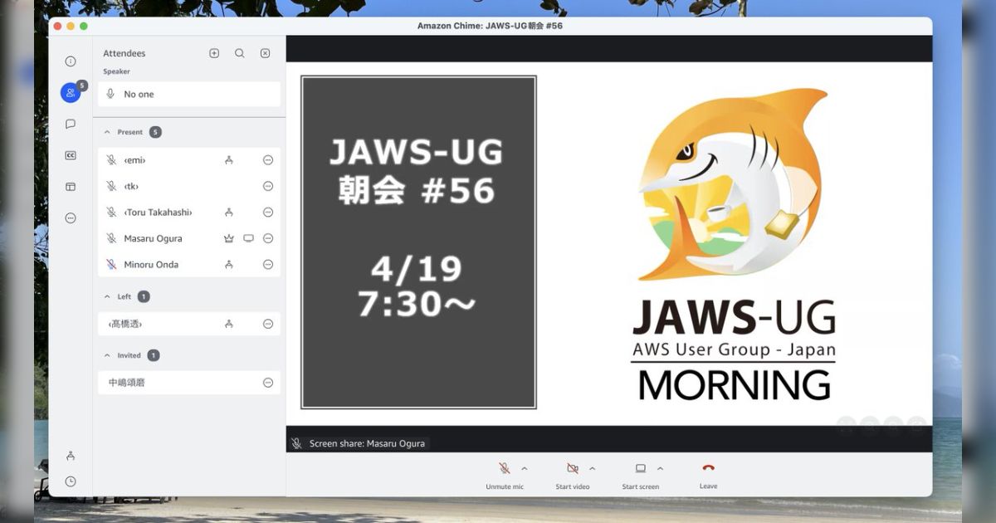Select the screen layout sidebar icon
The height and width of the screenshot is (523, 996).
coord(70,186)
